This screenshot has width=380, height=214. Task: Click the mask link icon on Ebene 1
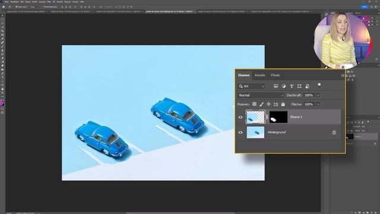pos(267,117)
